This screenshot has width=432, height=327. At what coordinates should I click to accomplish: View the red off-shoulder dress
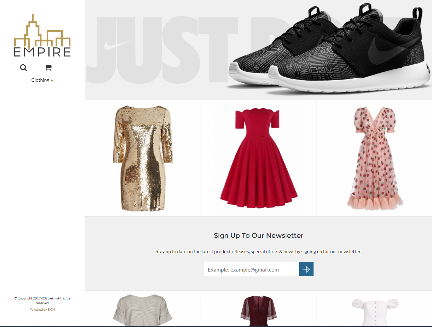coord(258,158)
